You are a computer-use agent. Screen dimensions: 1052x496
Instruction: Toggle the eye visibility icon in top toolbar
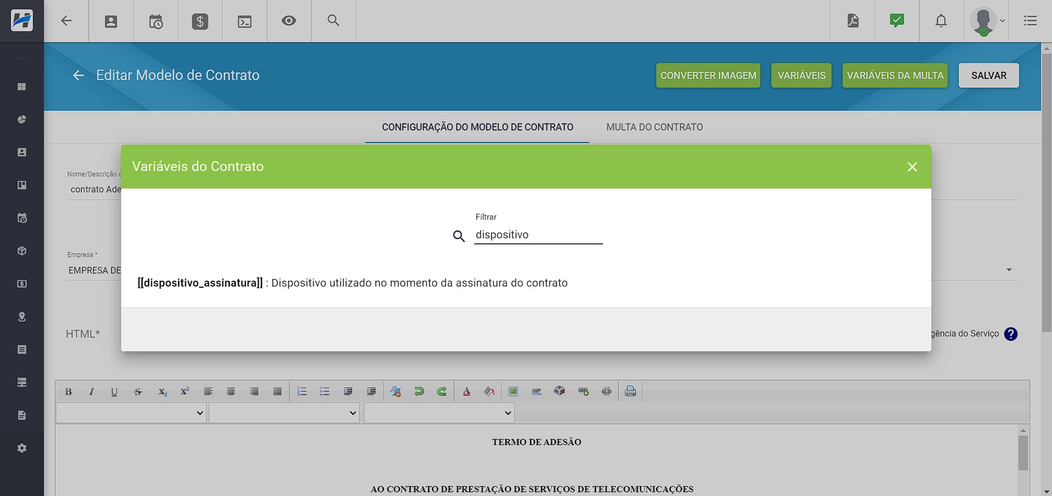[x=289, y=21]
